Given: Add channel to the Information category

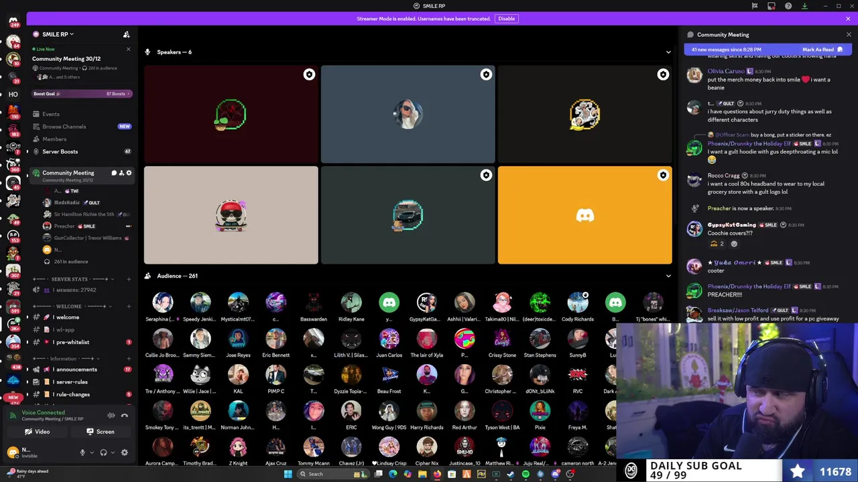Looking at the screenshot, I should click(x=129, y=359).
